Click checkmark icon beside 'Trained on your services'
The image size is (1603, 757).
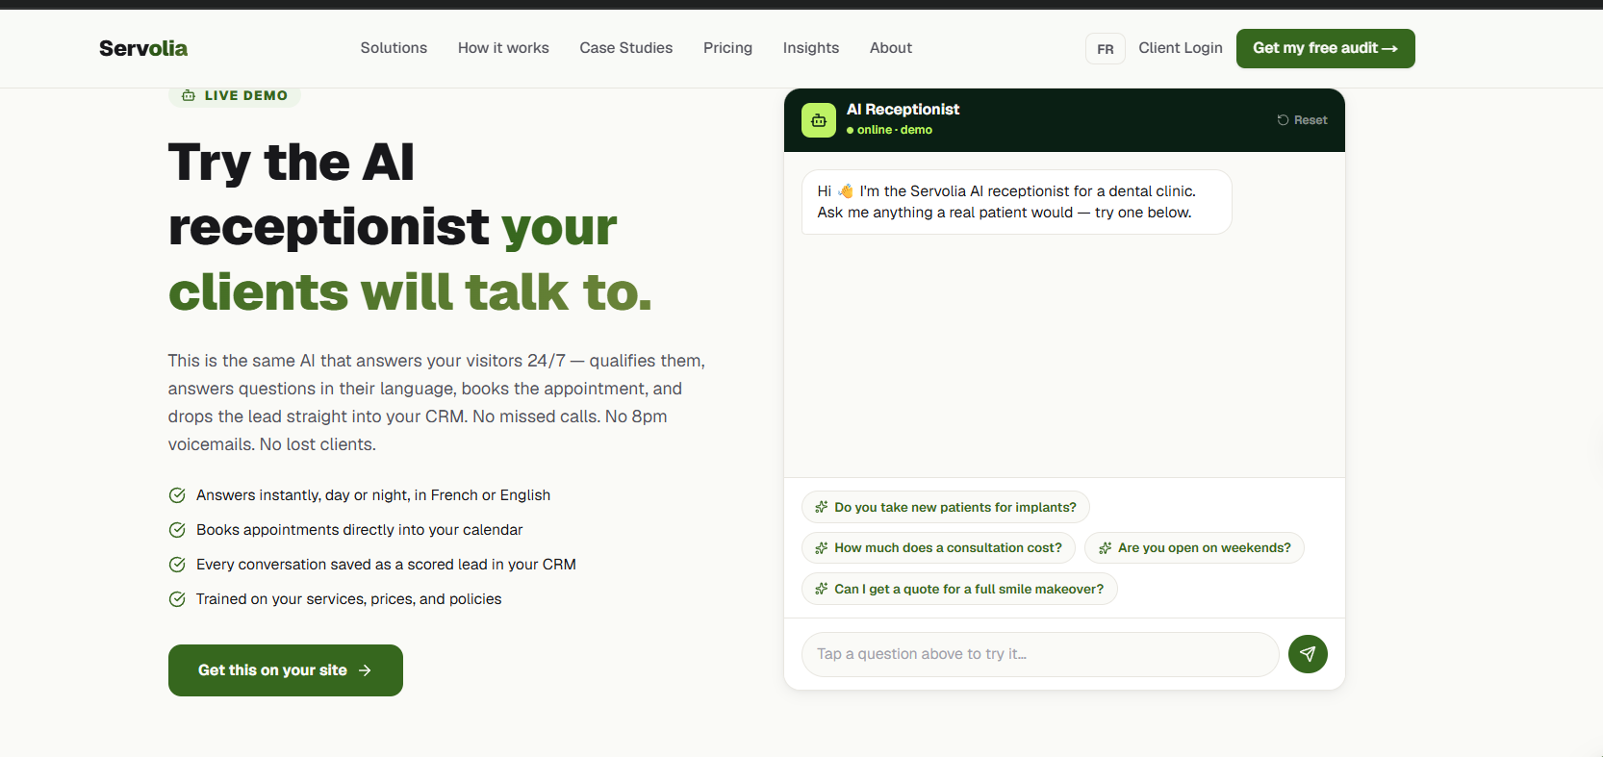coord(177,599)
